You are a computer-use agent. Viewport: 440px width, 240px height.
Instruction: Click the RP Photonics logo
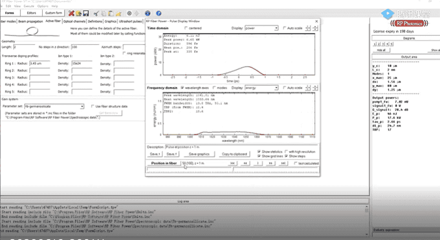point(409,24)
